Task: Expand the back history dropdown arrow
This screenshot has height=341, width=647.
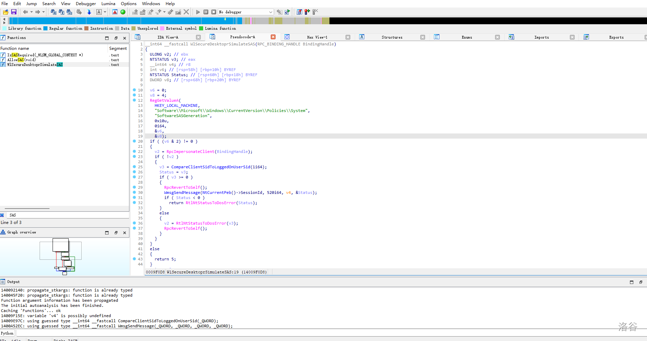Action: [31, 12]
